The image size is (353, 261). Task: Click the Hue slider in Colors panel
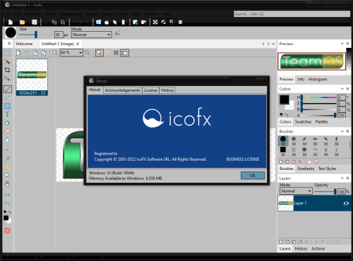coord(318,97)
